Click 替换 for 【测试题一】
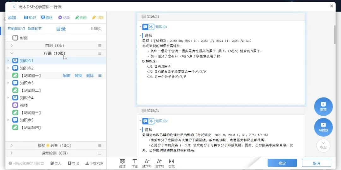341x170 pixels. point(78,76)
